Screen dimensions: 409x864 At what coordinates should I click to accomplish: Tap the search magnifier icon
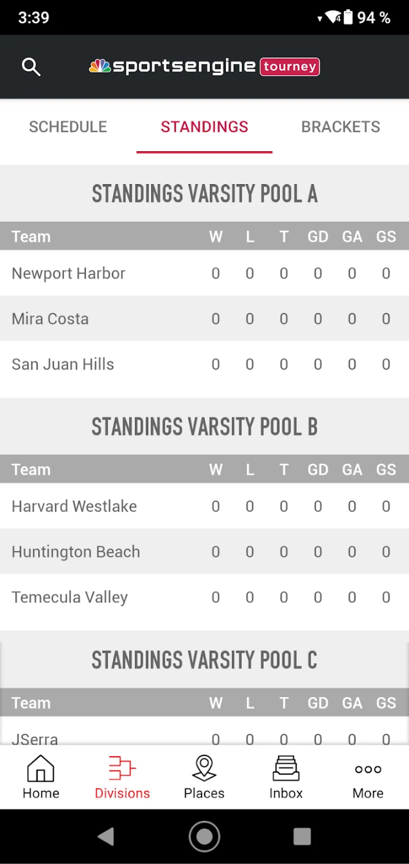(x=31, y=67)
